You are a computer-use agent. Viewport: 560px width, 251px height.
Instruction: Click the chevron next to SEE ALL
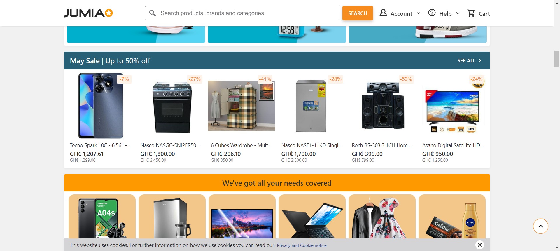480,60
